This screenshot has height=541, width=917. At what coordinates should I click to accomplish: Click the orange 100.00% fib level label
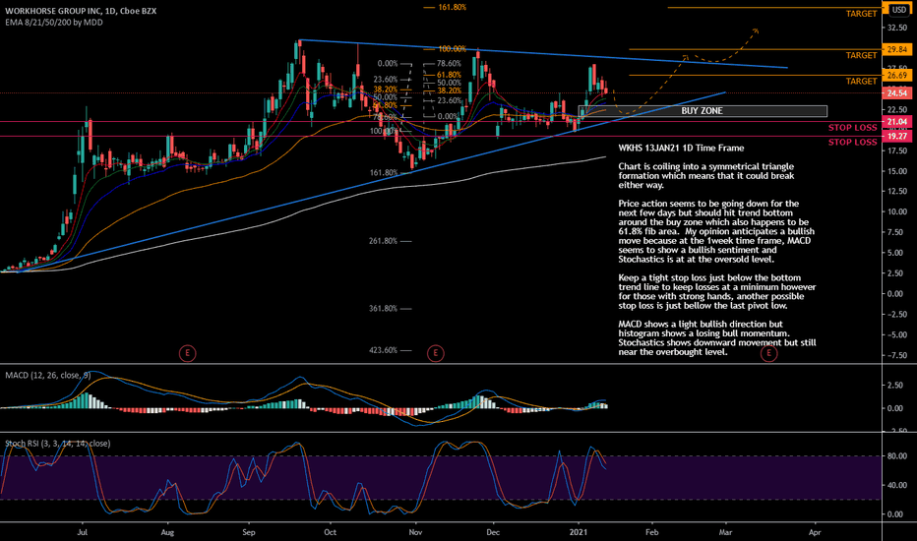tap(452, 49)
